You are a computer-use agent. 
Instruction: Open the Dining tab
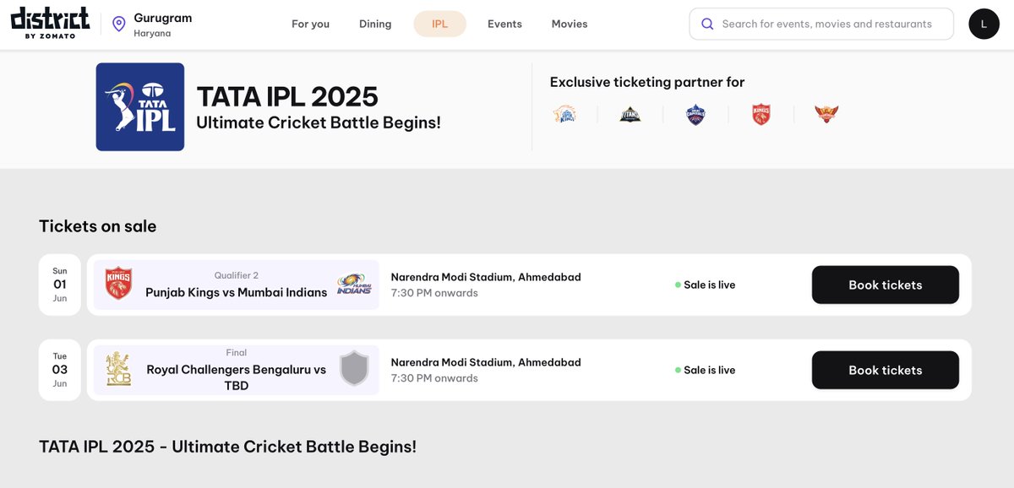tap(375, 24)
